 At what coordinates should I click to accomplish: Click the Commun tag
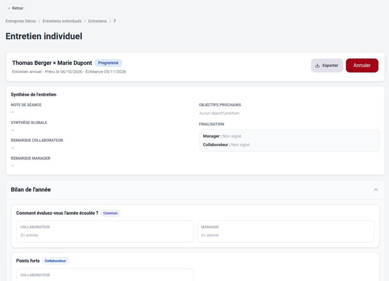click(110, 213)
